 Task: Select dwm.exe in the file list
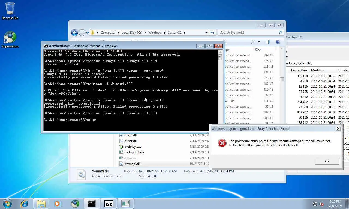[x=131, y=158]
